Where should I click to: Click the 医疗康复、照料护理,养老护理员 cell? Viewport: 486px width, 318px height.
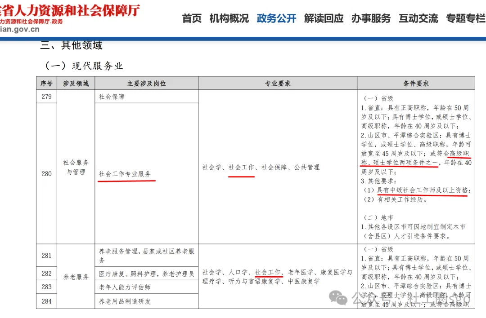click(x=147, y=274)
